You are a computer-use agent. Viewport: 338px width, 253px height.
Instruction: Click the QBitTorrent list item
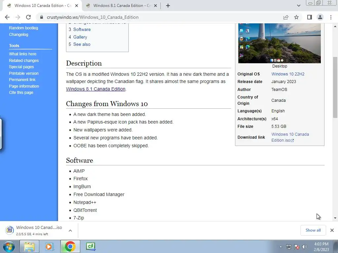[85, 210]
